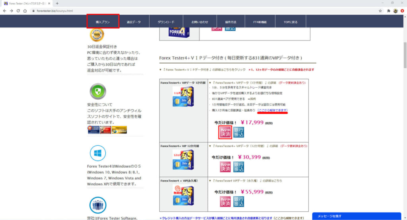Click the 12か月間 product box image
The height and width of the screenshot is (220, 407).
pos(183,160)
